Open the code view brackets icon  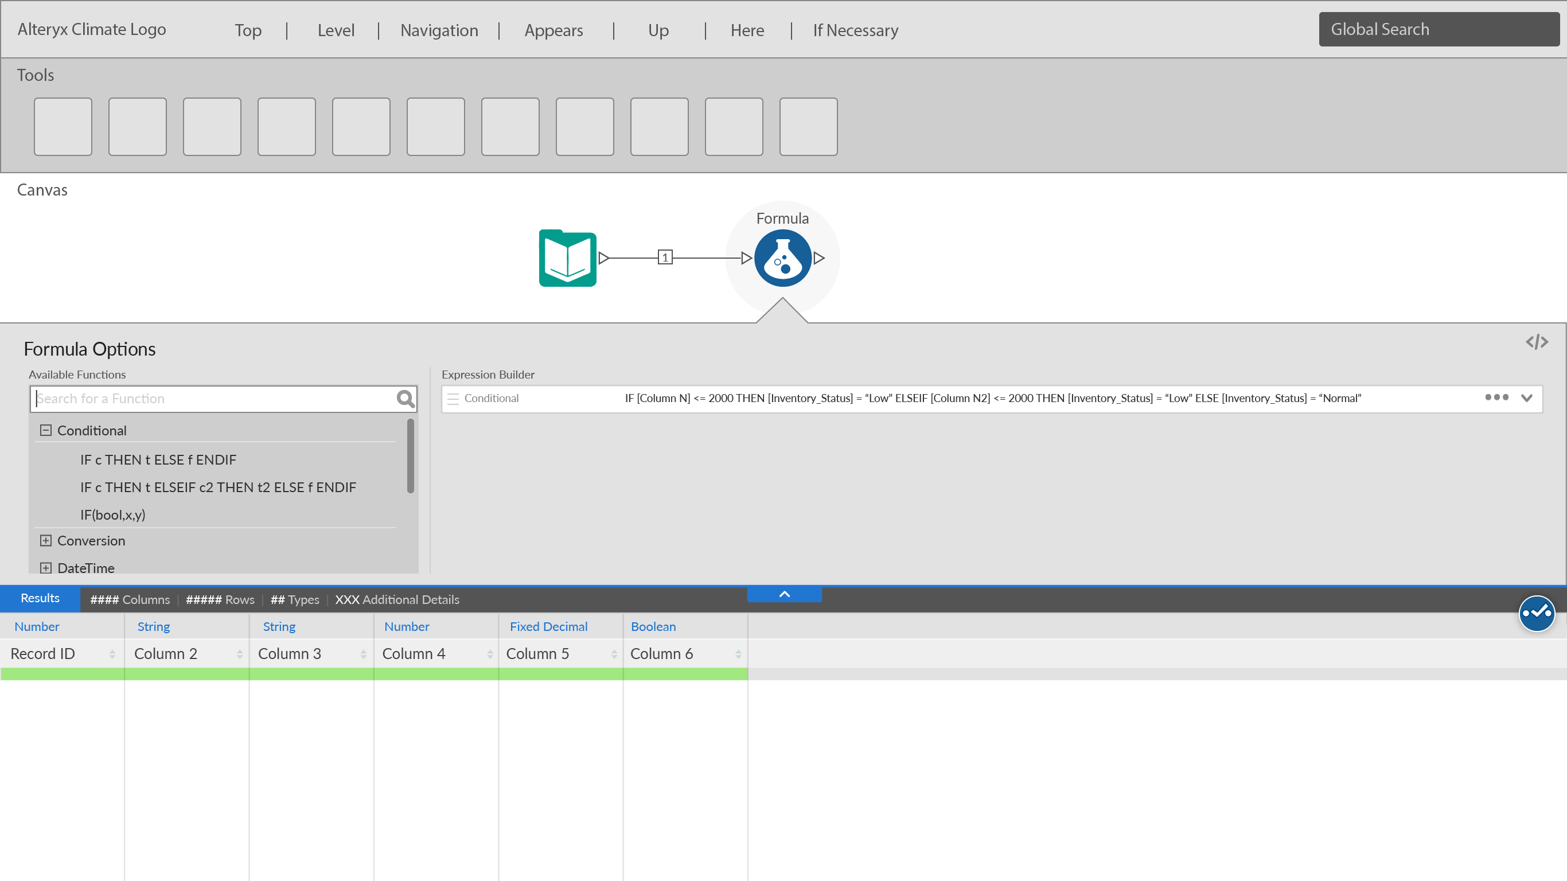1537,342
